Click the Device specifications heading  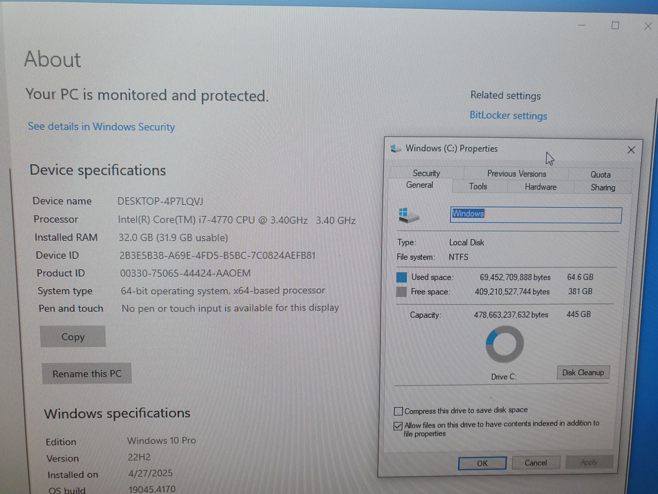point(98,171)
